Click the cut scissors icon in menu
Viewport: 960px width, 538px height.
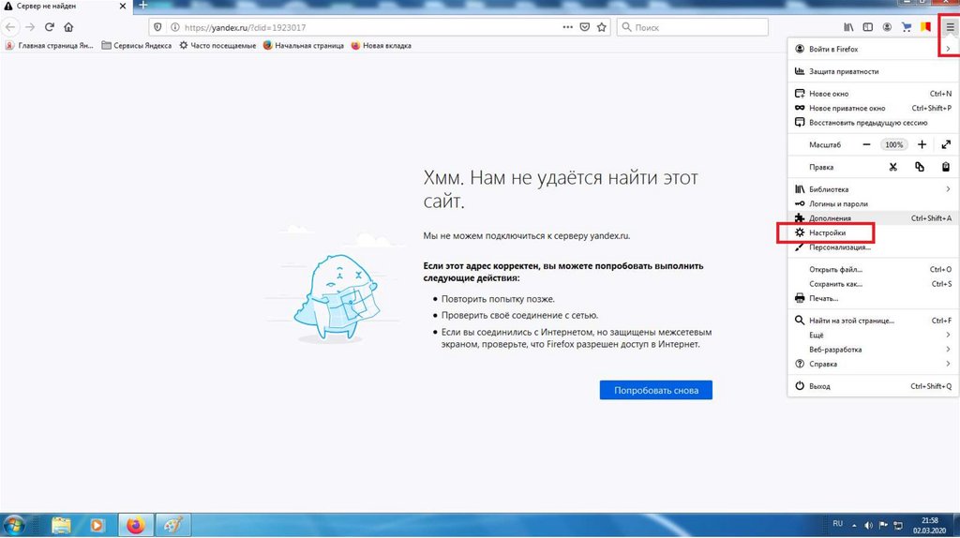[x=893, y=168]
